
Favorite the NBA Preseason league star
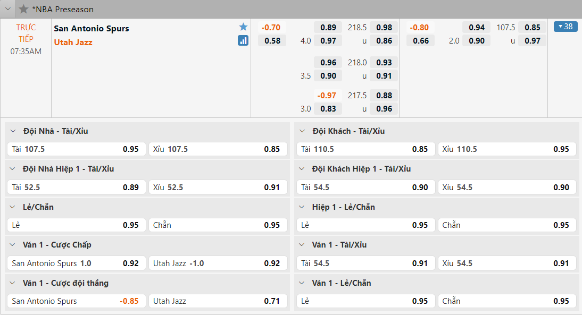click(x=23, y=9)
